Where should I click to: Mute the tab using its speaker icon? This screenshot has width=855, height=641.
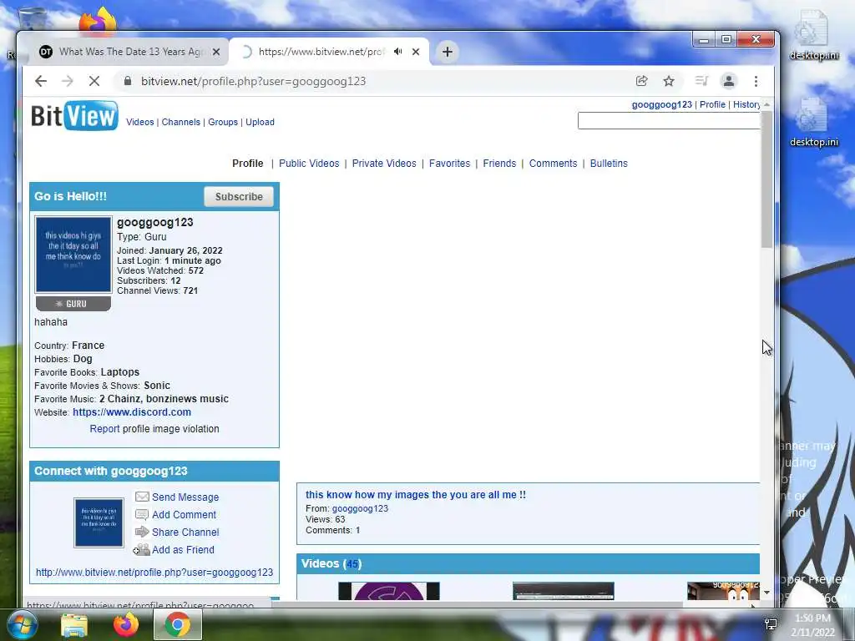coord(398,52)
